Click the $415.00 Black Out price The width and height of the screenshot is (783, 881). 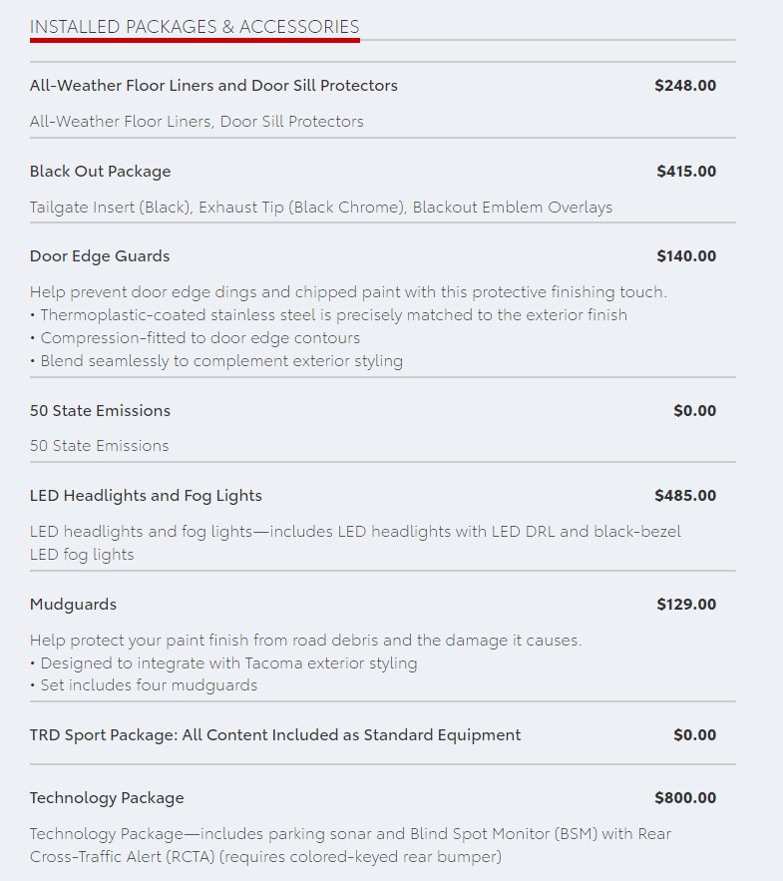pos(686,172)
